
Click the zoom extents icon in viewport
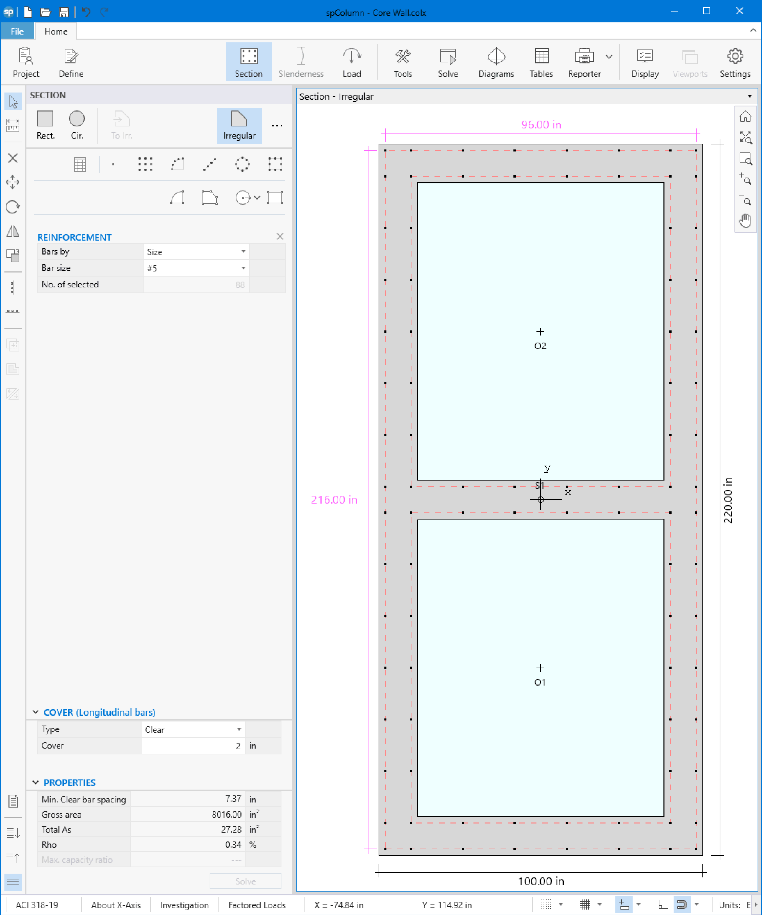(x=745, y=138)
